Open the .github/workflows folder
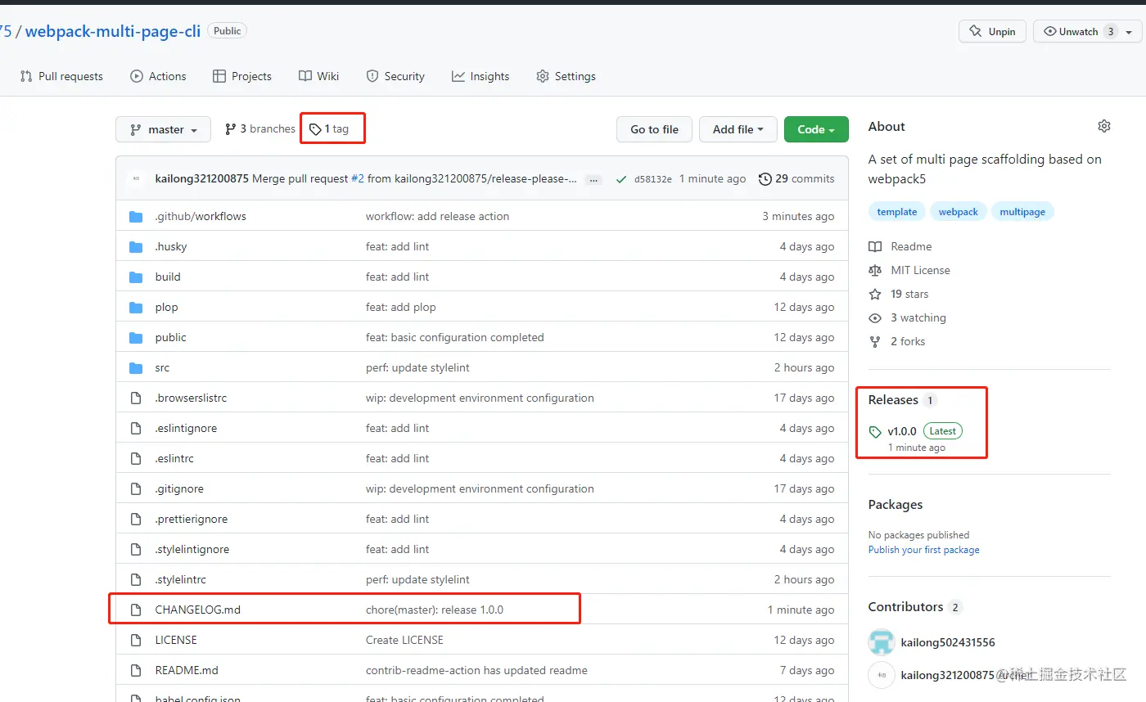This screenshot has height=702, width=1146. point(201,216)
